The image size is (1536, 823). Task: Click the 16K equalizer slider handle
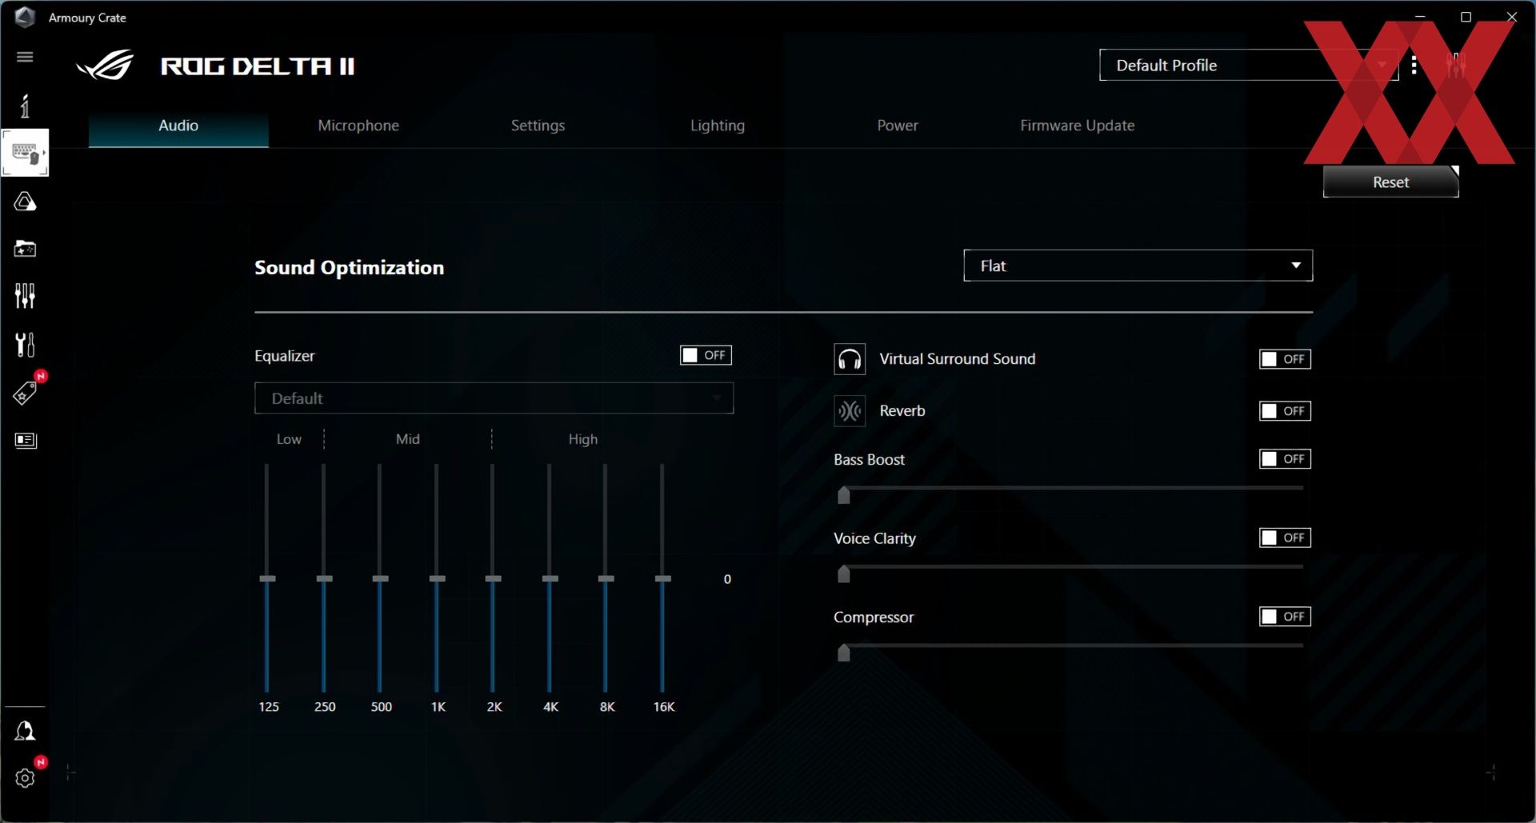pyautogui.click(x=663, y=578)
